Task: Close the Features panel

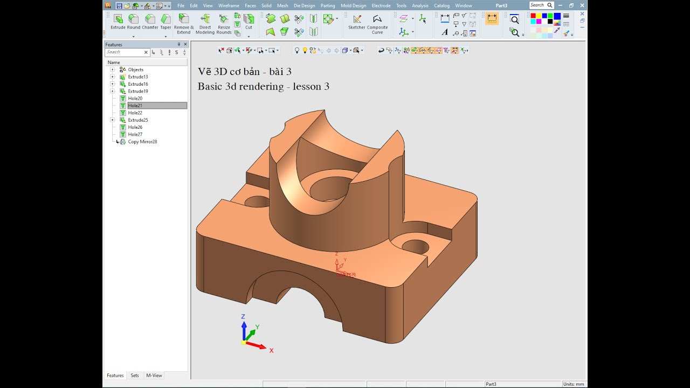Action: pyautogui.click(x=185, y=44)
